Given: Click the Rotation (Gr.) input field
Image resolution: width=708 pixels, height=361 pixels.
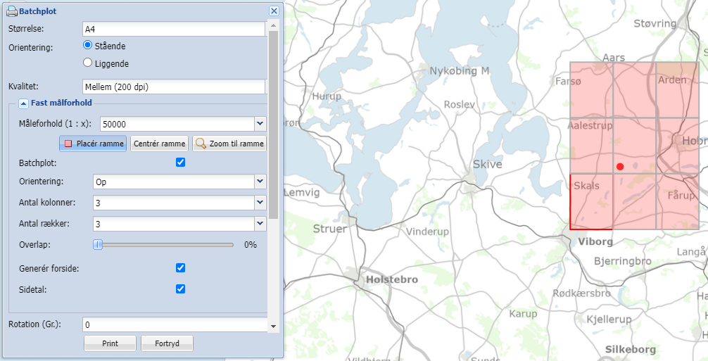Looking at the screenshot, I should [175, 325].
